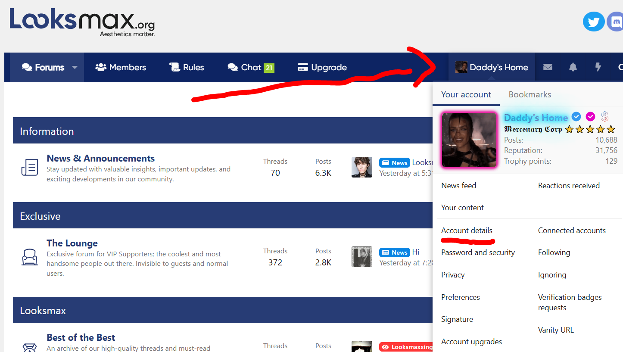
Task: Click the pink check badge
Action: coord(591,116)
